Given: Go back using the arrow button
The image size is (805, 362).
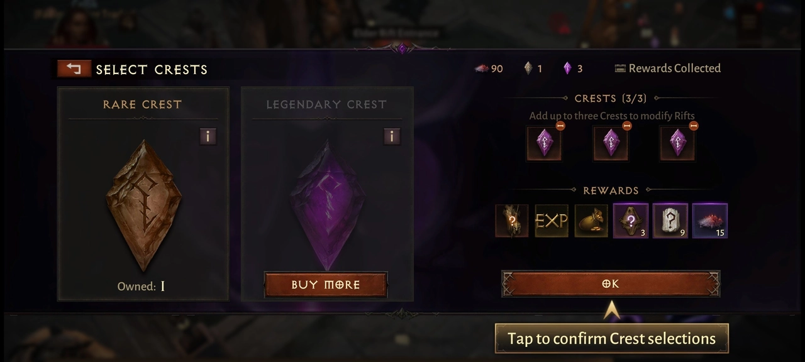Looking at the screenshot, I should tap(74, 69).
